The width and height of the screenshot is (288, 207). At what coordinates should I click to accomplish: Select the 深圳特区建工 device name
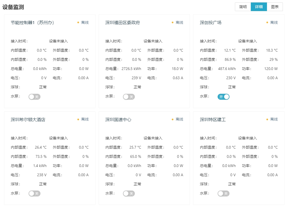click(x=213, y=119)
